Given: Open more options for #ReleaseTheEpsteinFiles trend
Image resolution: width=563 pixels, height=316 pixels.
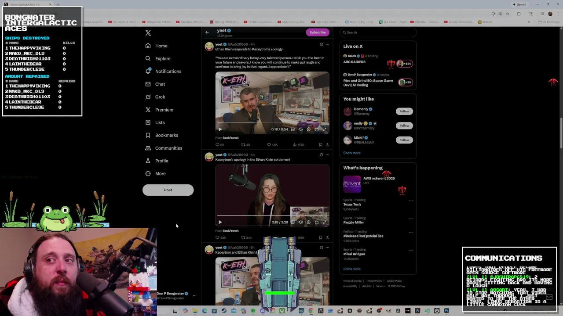Looking at the screenshot, I should (x=411, y=232).
